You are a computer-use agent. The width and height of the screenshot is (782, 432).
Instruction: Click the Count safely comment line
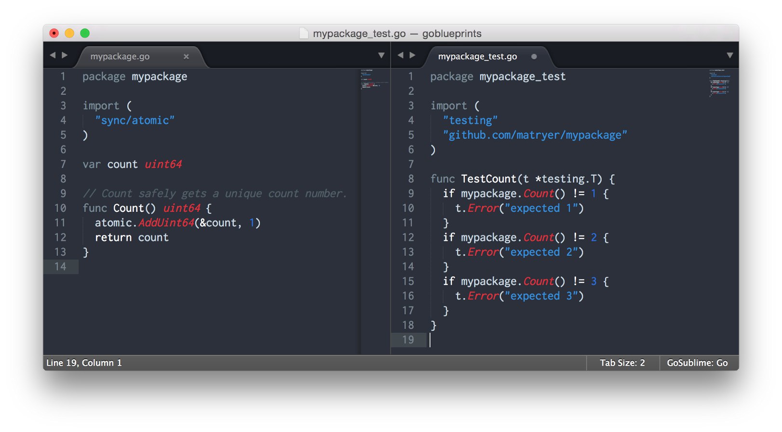[x=215, y=194]
